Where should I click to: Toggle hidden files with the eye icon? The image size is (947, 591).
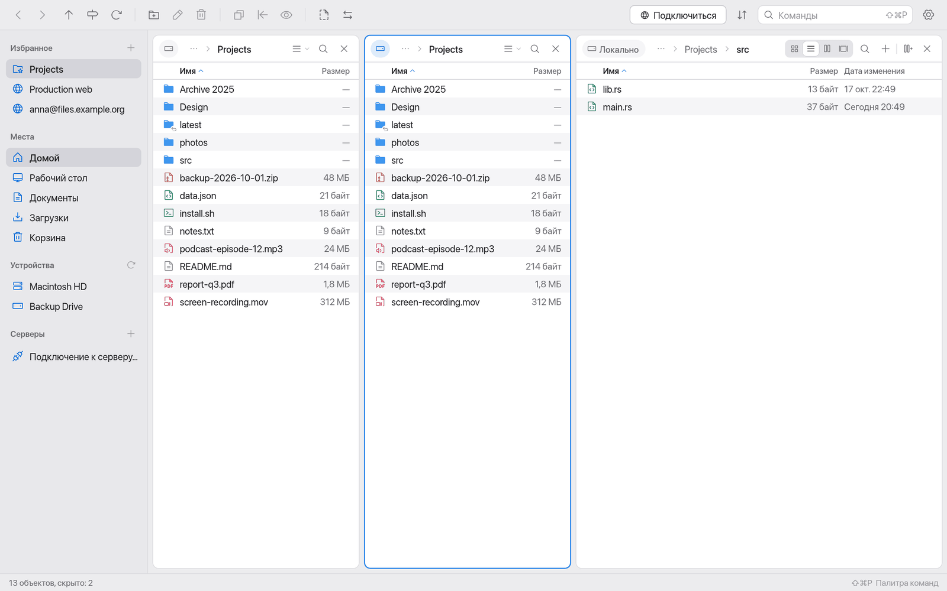286,15
